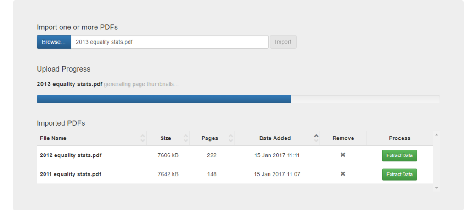Sort by Date Added column header
The height and width of the screenshot is (216, 470).
(x=275, y=138)
